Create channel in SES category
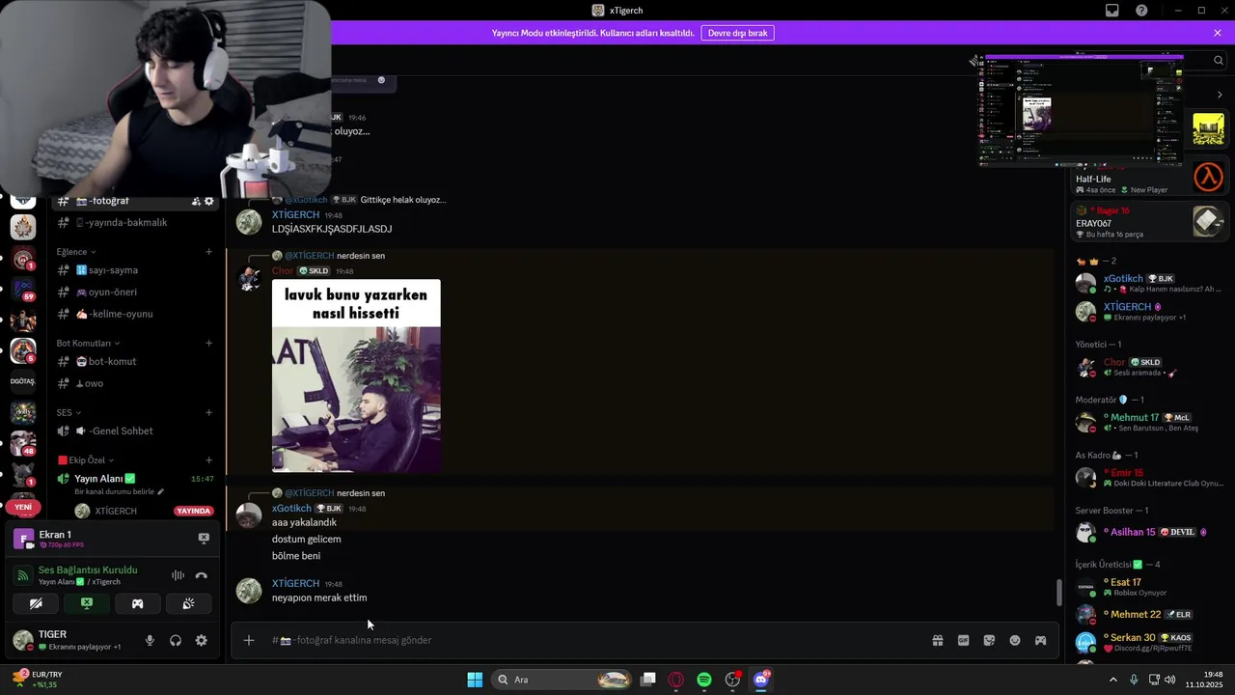This screenshot has height=695, width=1235. click(208, 412)
